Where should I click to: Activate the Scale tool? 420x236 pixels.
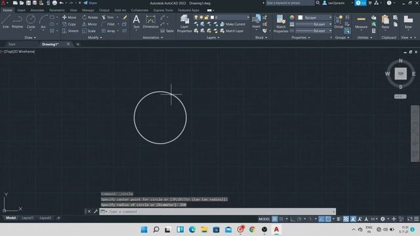point(89,31)
